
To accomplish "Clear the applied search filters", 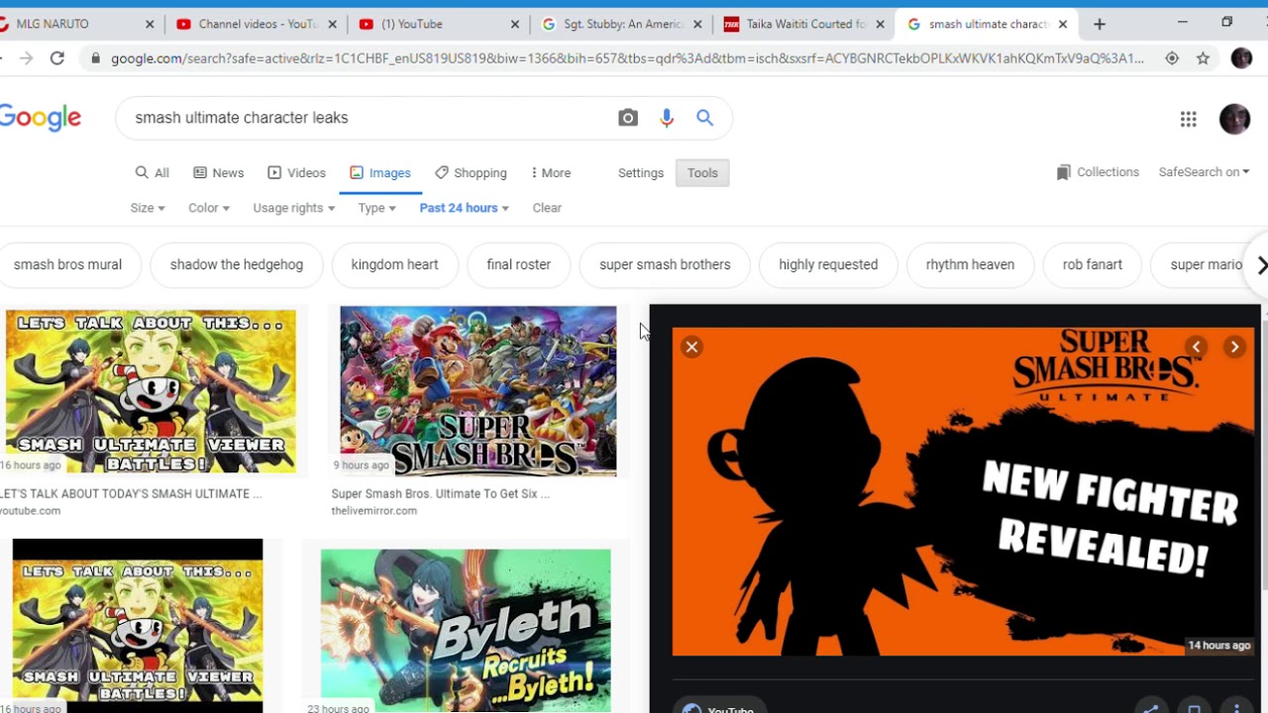I will [547, 208].
